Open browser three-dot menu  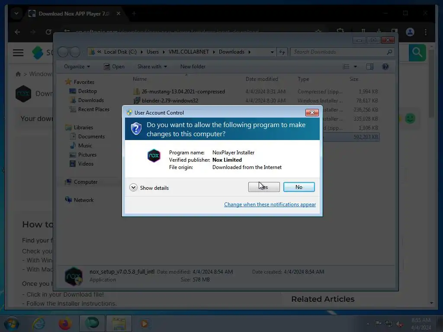click(426, 32)
